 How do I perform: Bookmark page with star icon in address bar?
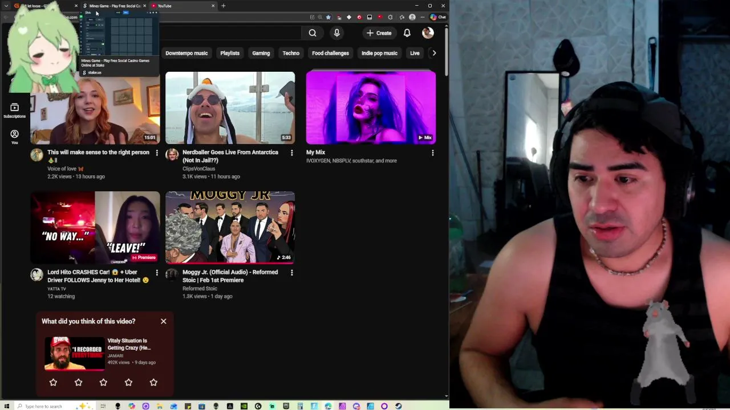328,17
